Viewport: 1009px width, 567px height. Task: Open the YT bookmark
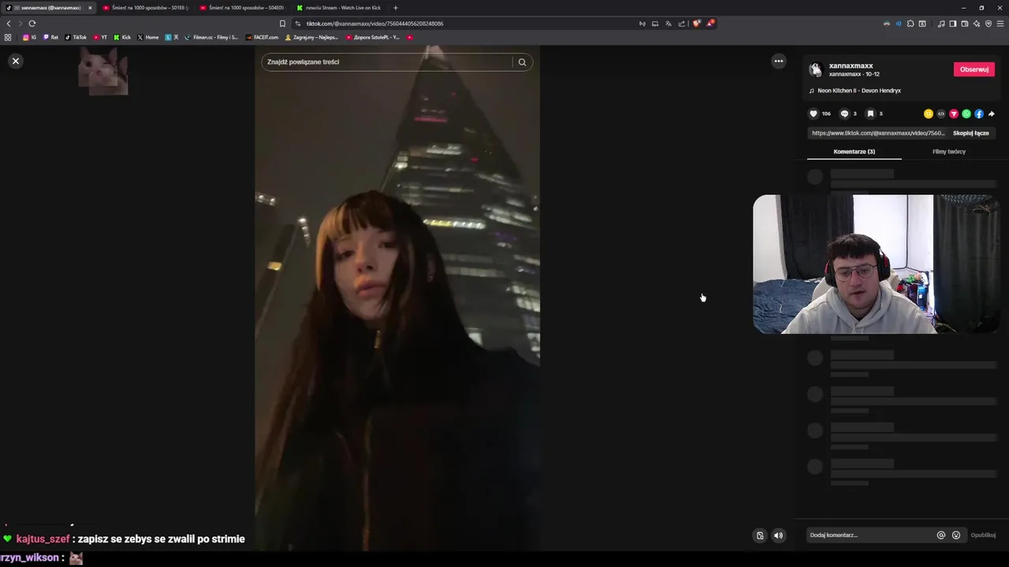100,37
